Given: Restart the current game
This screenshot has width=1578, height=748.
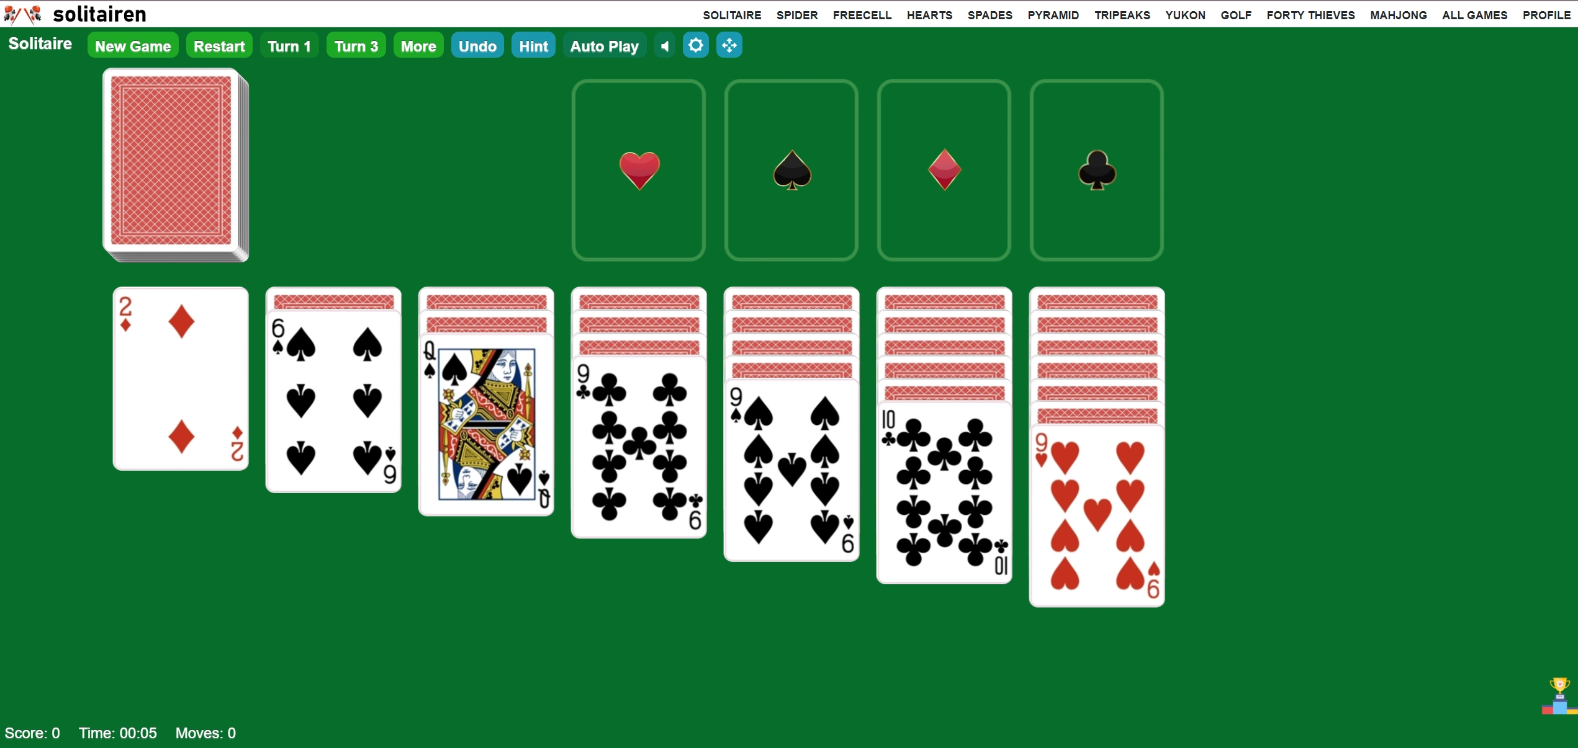Looking at the screenshot, I should tap(219, 45).
